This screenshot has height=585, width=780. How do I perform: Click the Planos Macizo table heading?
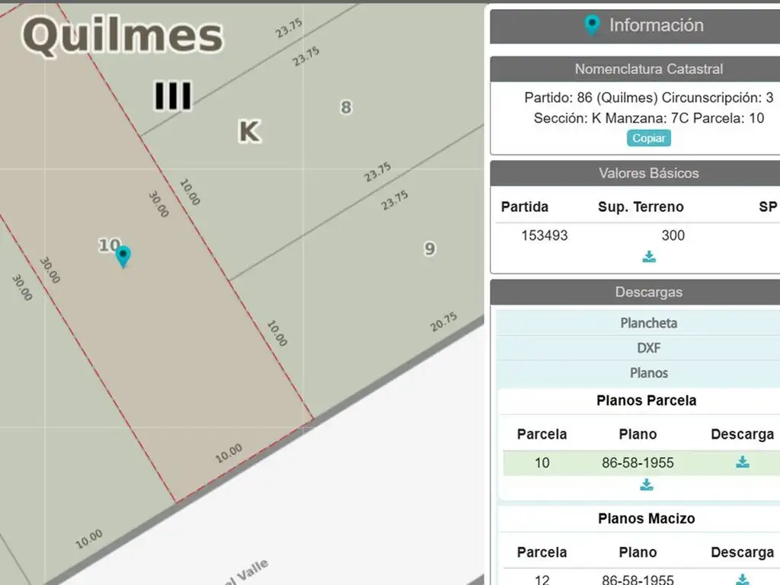646,519
